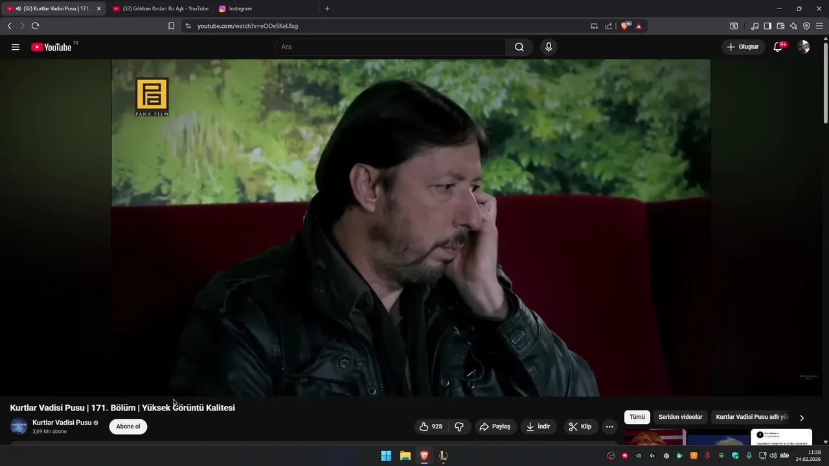Open Brave main menu hamburger
Screen dimensions: 829x466
coord(819,26)
